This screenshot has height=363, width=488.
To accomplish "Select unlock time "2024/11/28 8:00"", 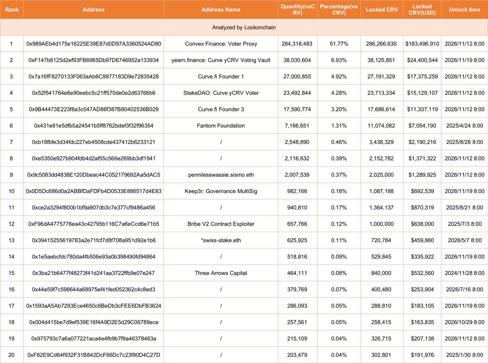I will (464, 273).
